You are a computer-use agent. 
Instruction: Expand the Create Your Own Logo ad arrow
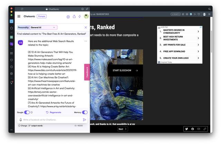(198, 58)
